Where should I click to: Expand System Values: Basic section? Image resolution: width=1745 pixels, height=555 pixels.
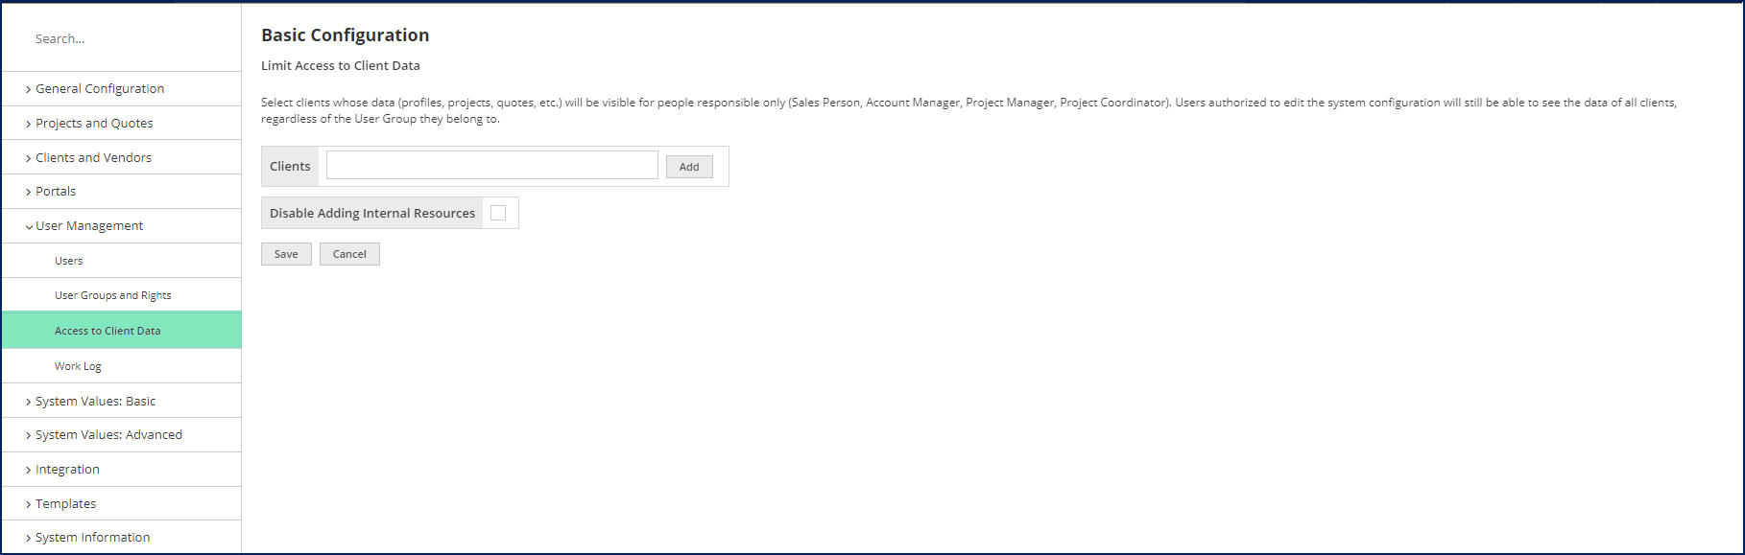121,401
